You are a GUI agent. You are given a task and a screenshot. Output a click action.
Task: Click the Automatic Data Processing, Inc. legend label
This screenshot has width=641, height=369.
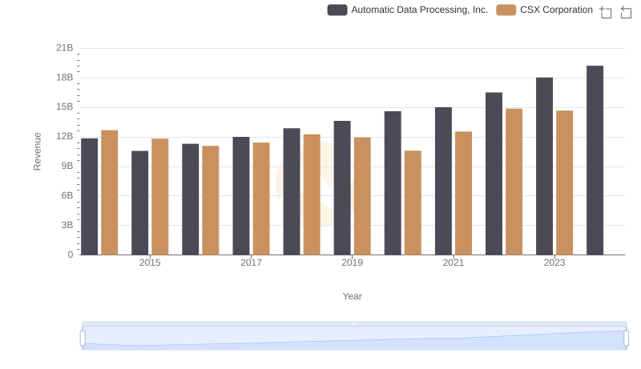click(x=419, y=10)
